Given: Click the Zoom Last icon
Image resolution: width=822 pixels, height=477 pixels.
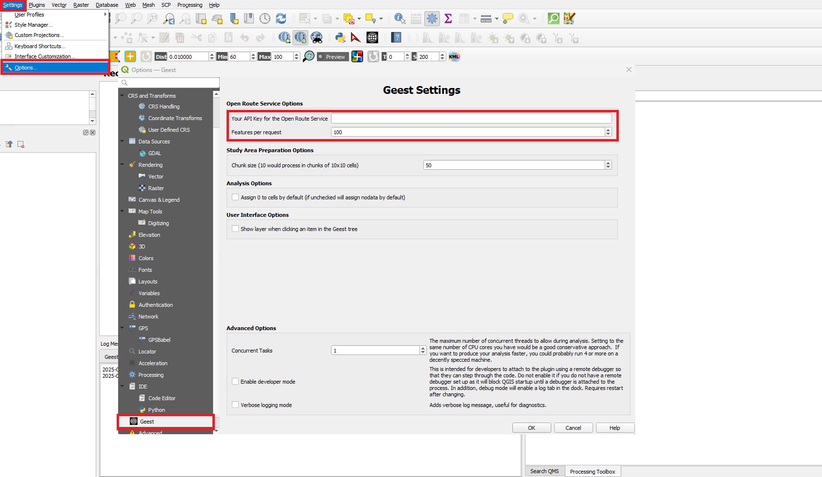Looking at the screenshot, I should pos(169,18).
